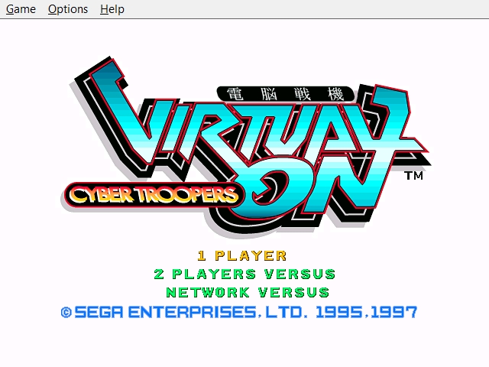Click the copyright © symbol
The image size is (489, 367).
pyautogui.click(x=66, y=313)
